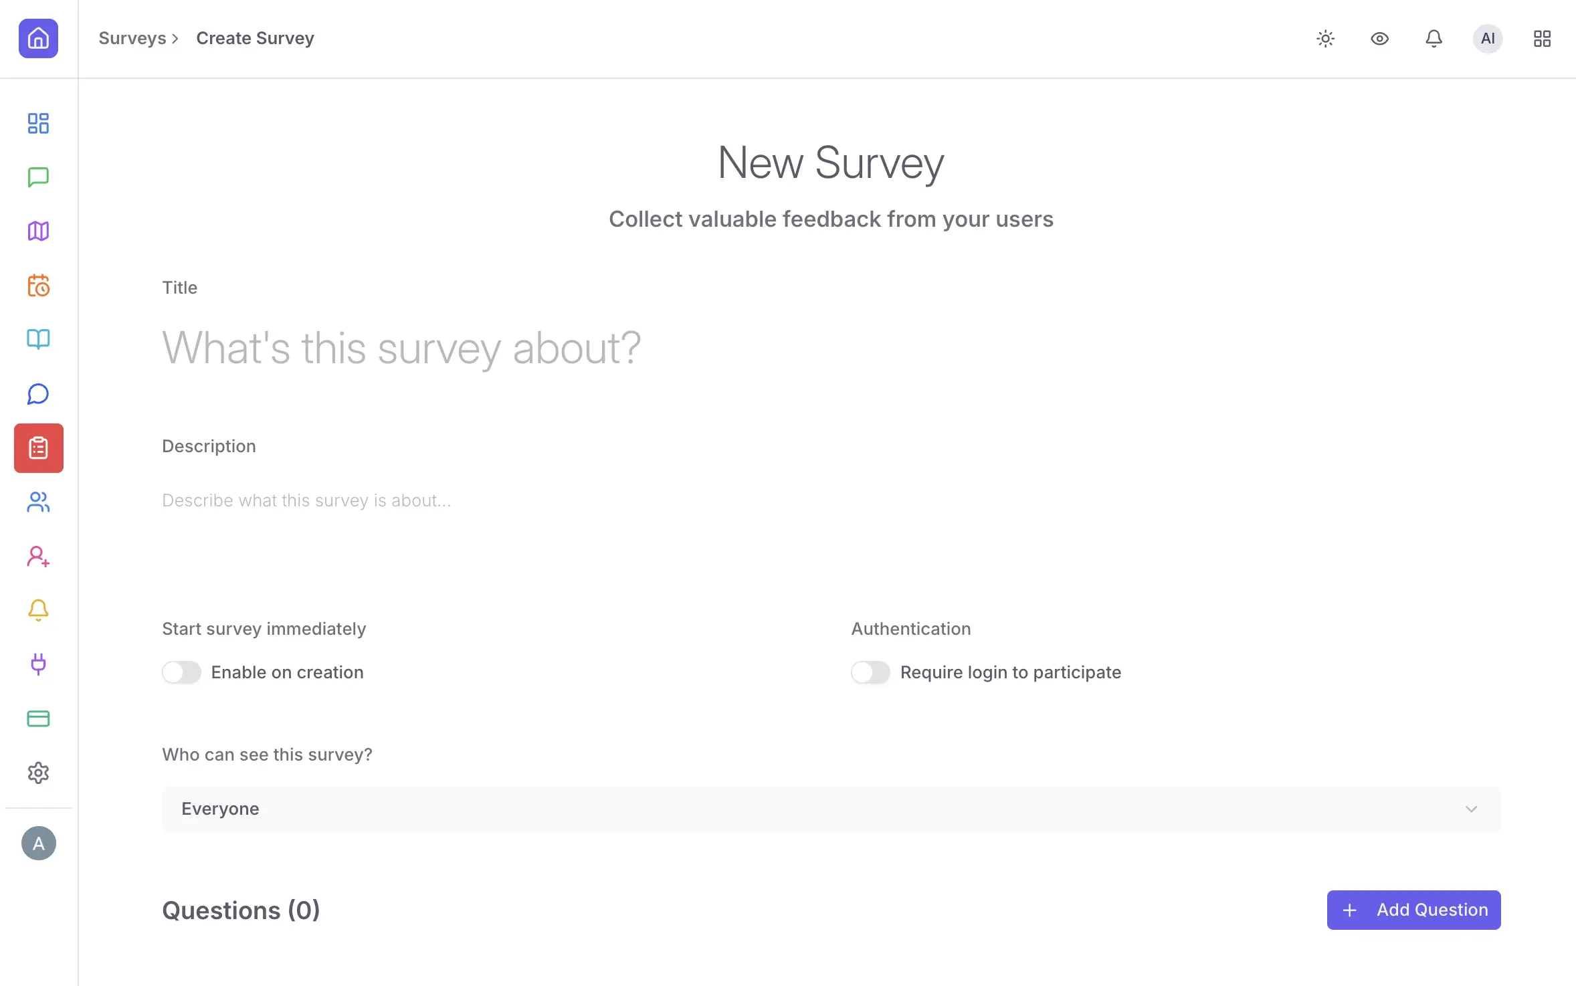Open the apps grid menu top right
Viewport: 1576px width, 986px height.
(x=1542, y=38)
